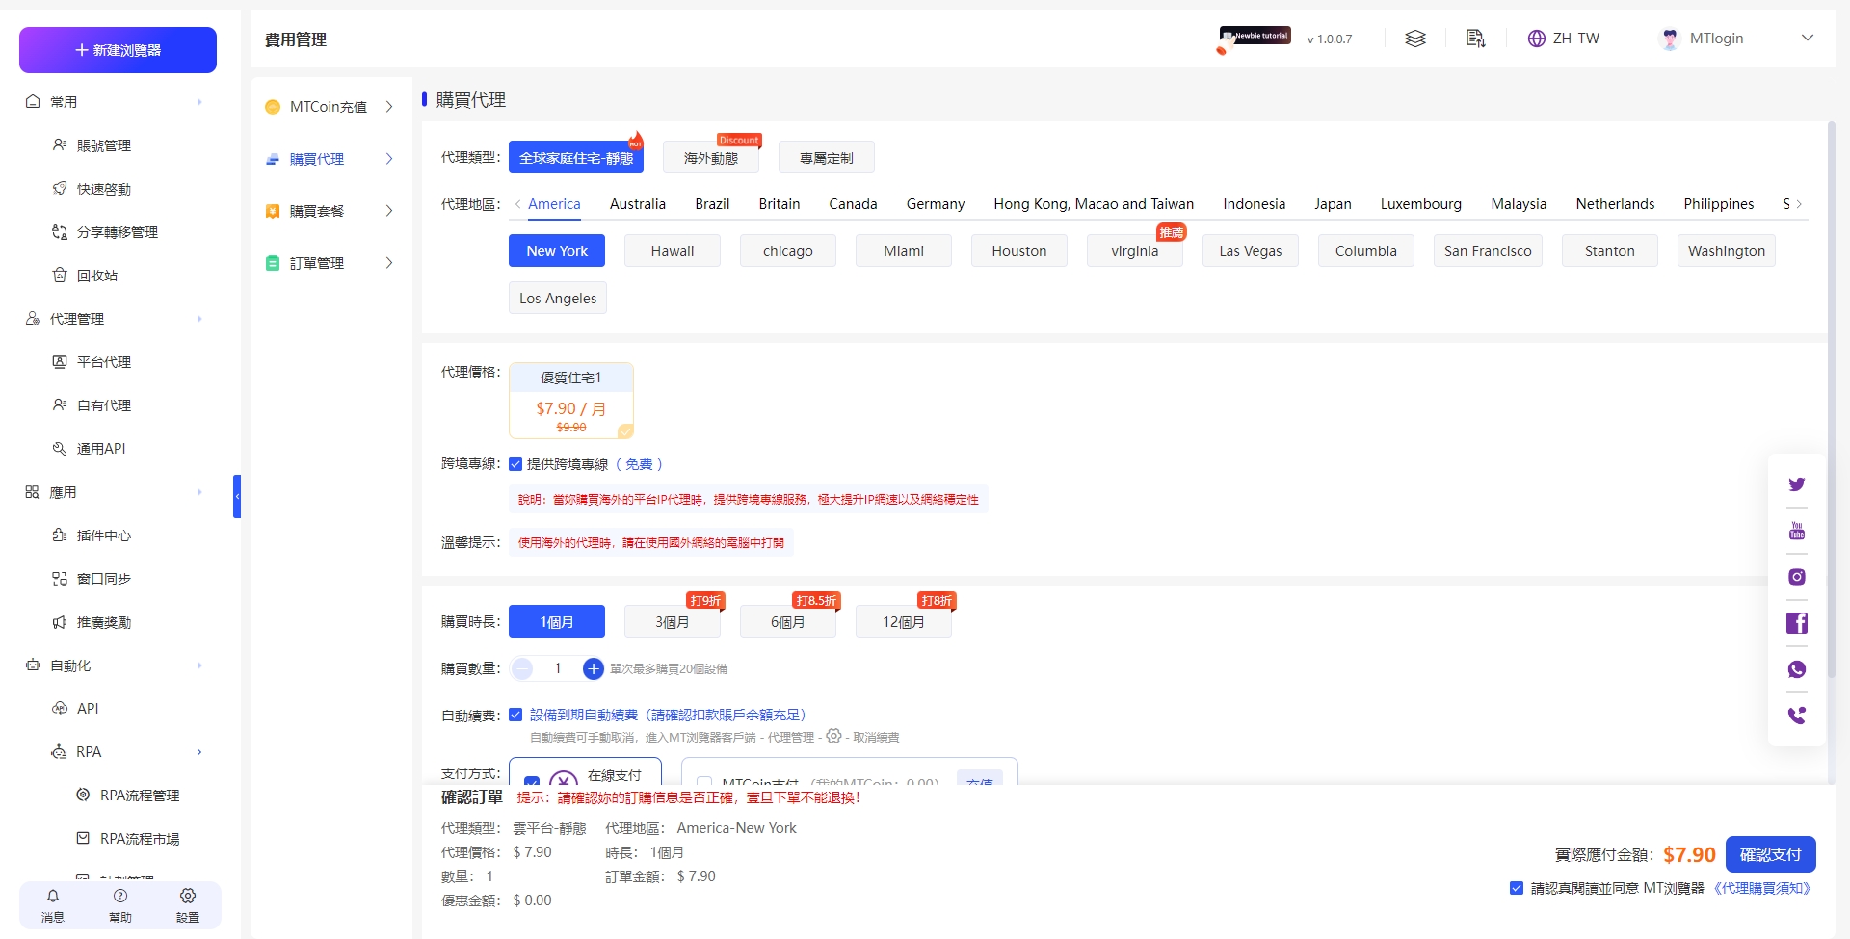Click the WhatsApp contact icon
The height and width of the screenshot is (939, 1850).
pos(1796,669)
